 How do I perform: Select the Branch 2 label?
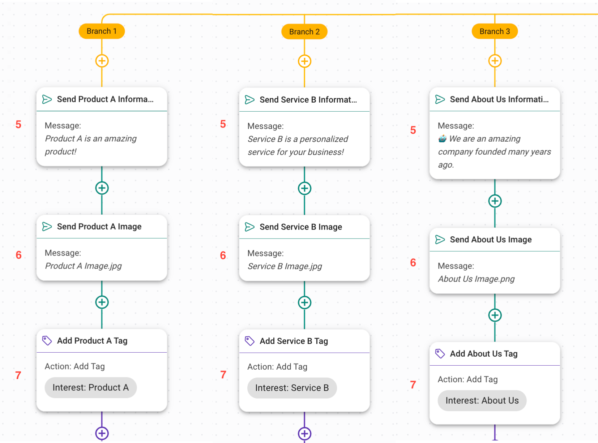point(304,32)
